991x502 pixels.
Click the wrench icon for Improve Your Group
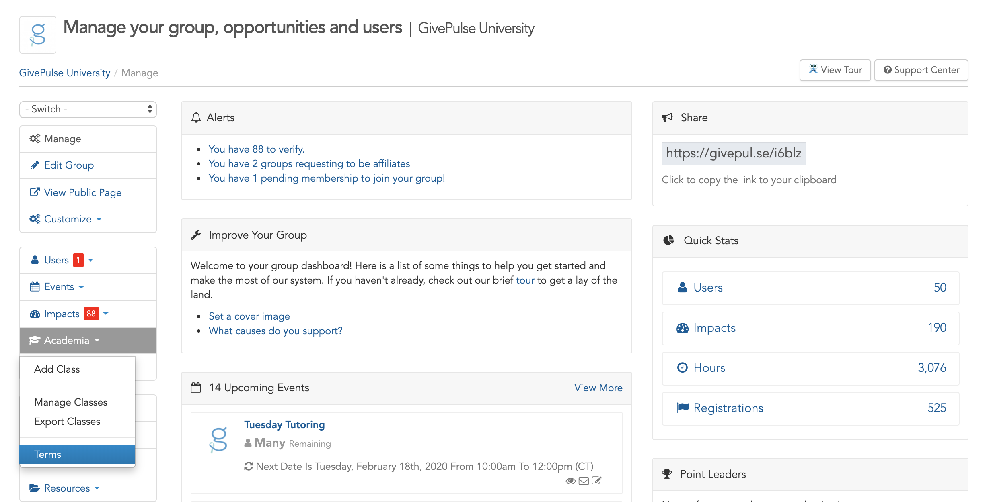click(x=196, y=235)
